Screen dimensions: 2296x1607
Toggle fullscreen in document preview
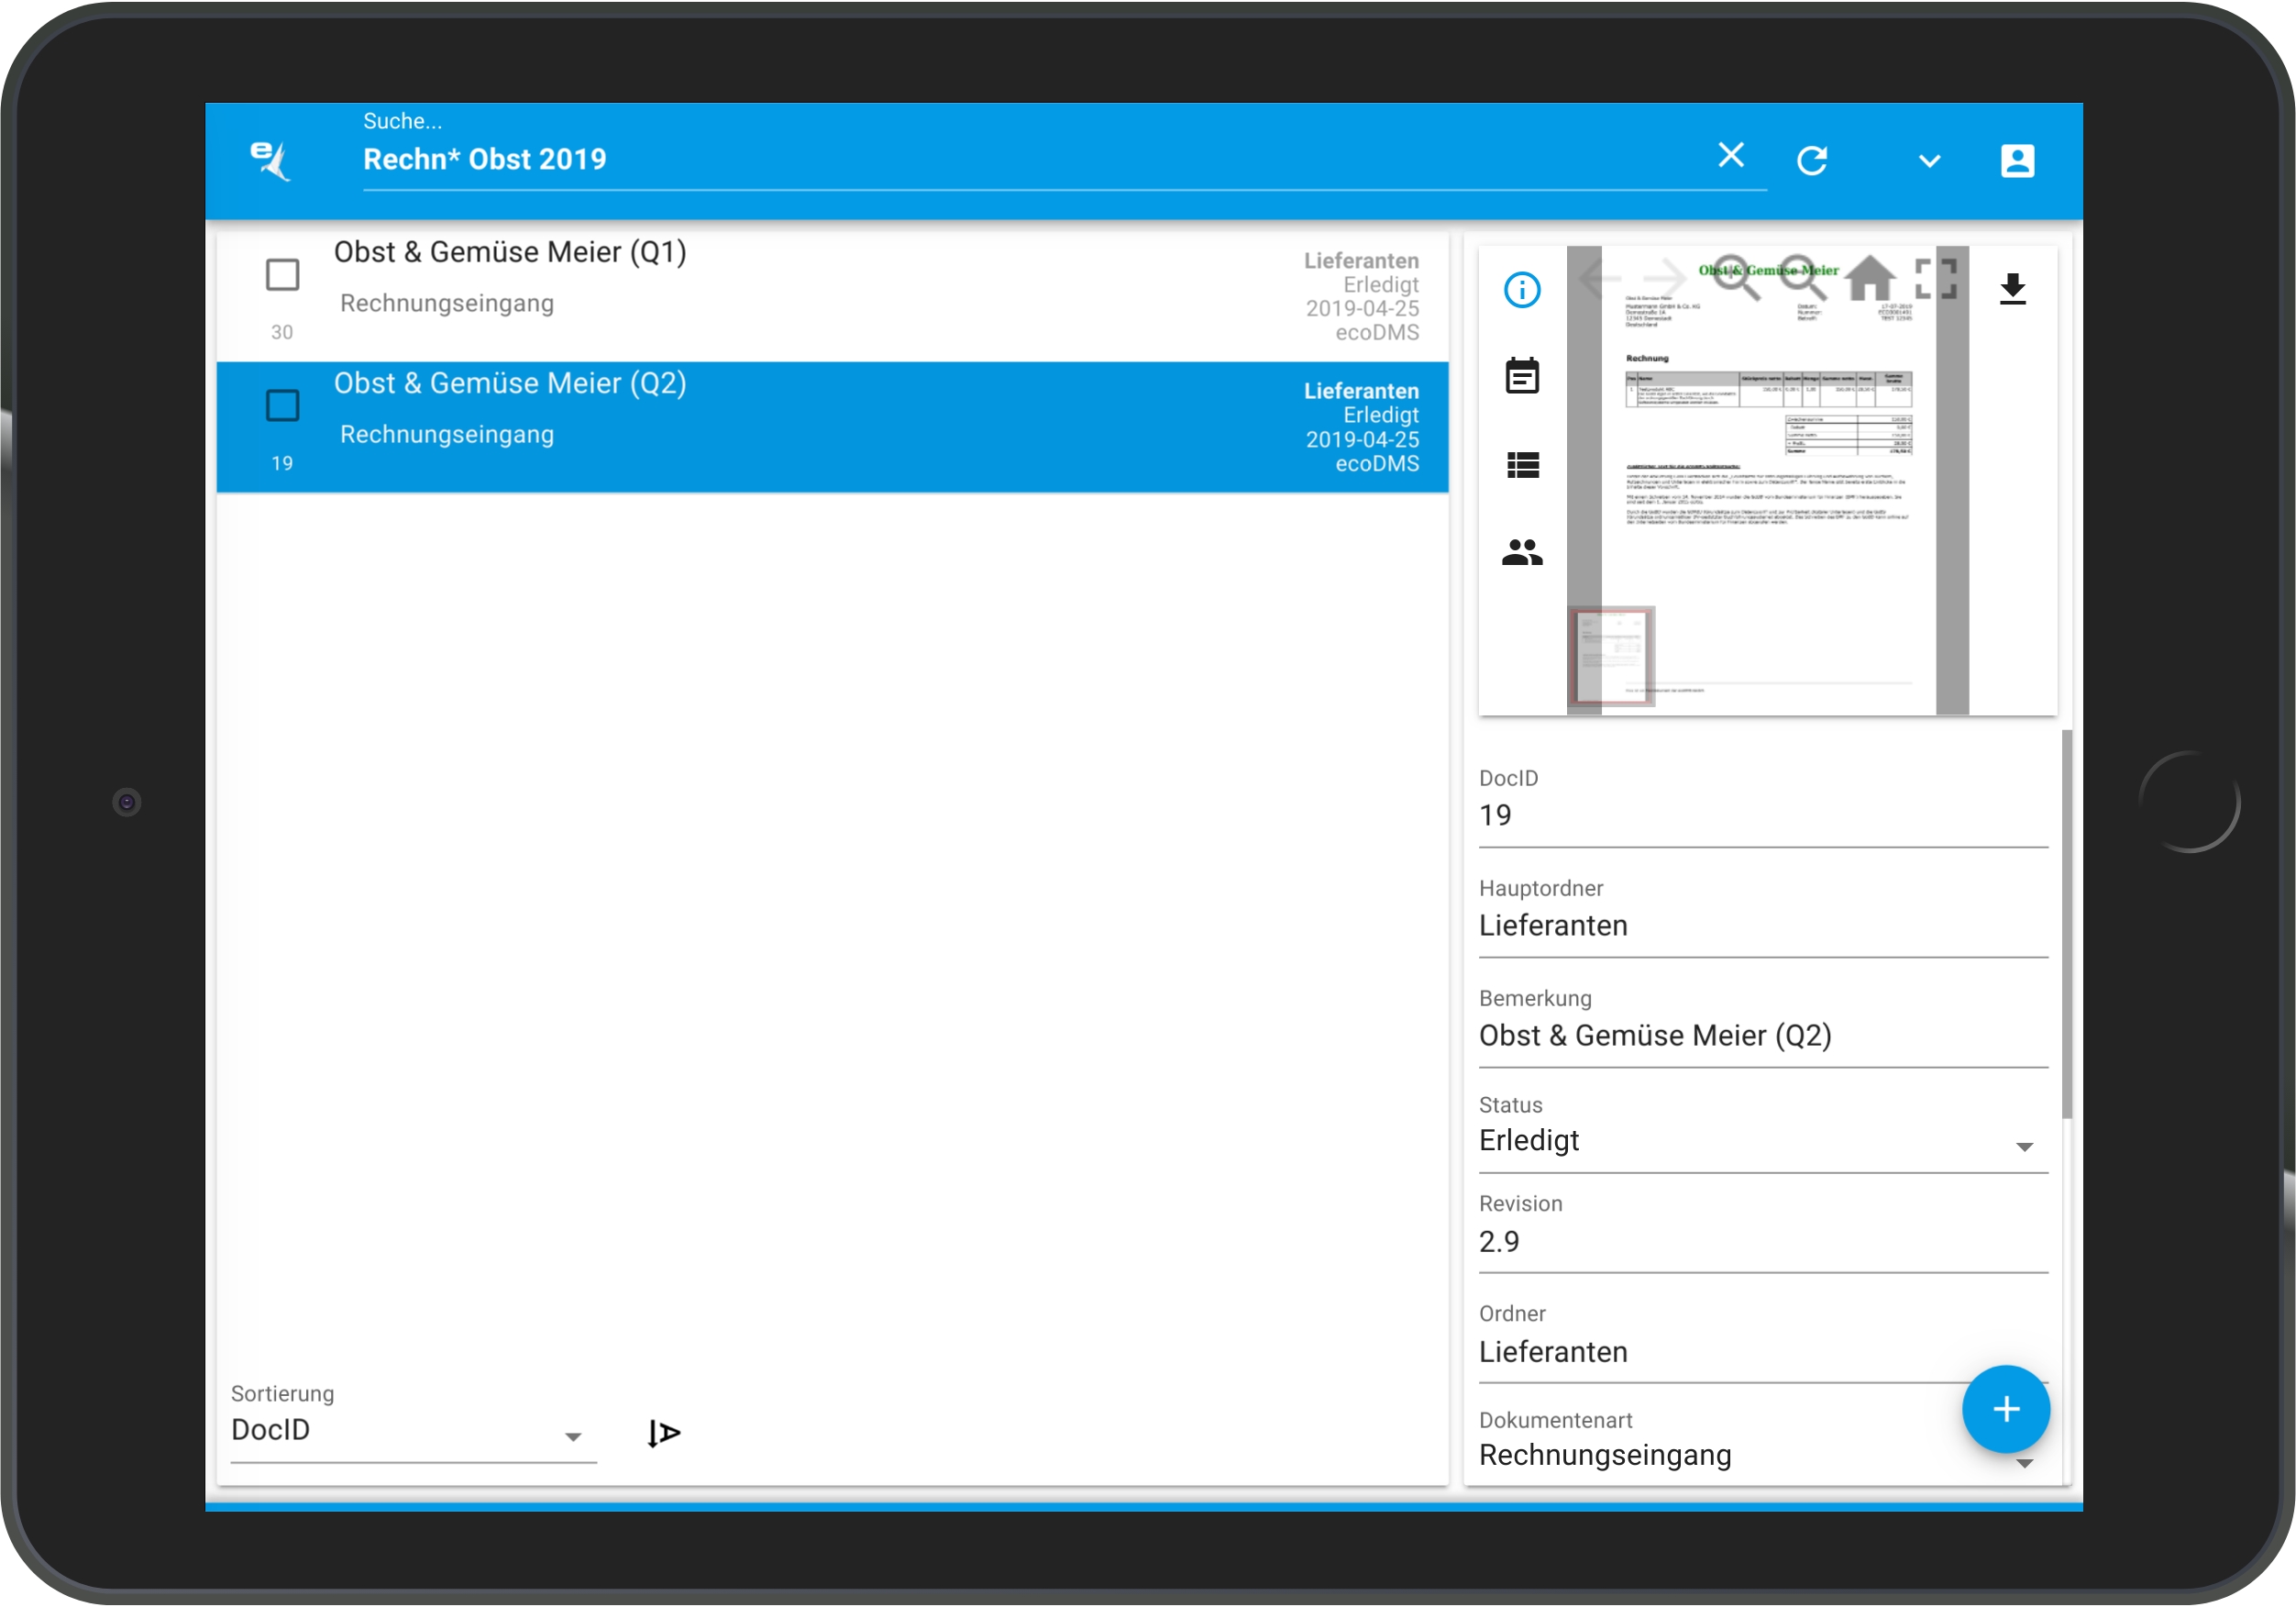(x=1935, y=279)
